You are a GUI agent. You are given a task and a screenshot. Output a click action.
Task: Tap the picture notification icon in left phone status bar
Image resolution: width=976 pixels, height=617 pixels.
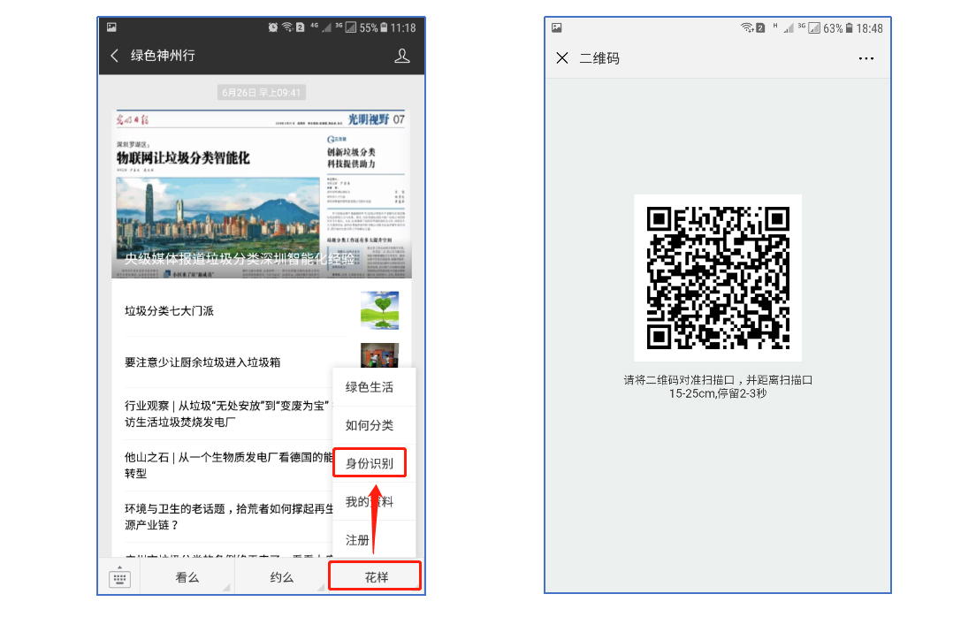(111, 27)
